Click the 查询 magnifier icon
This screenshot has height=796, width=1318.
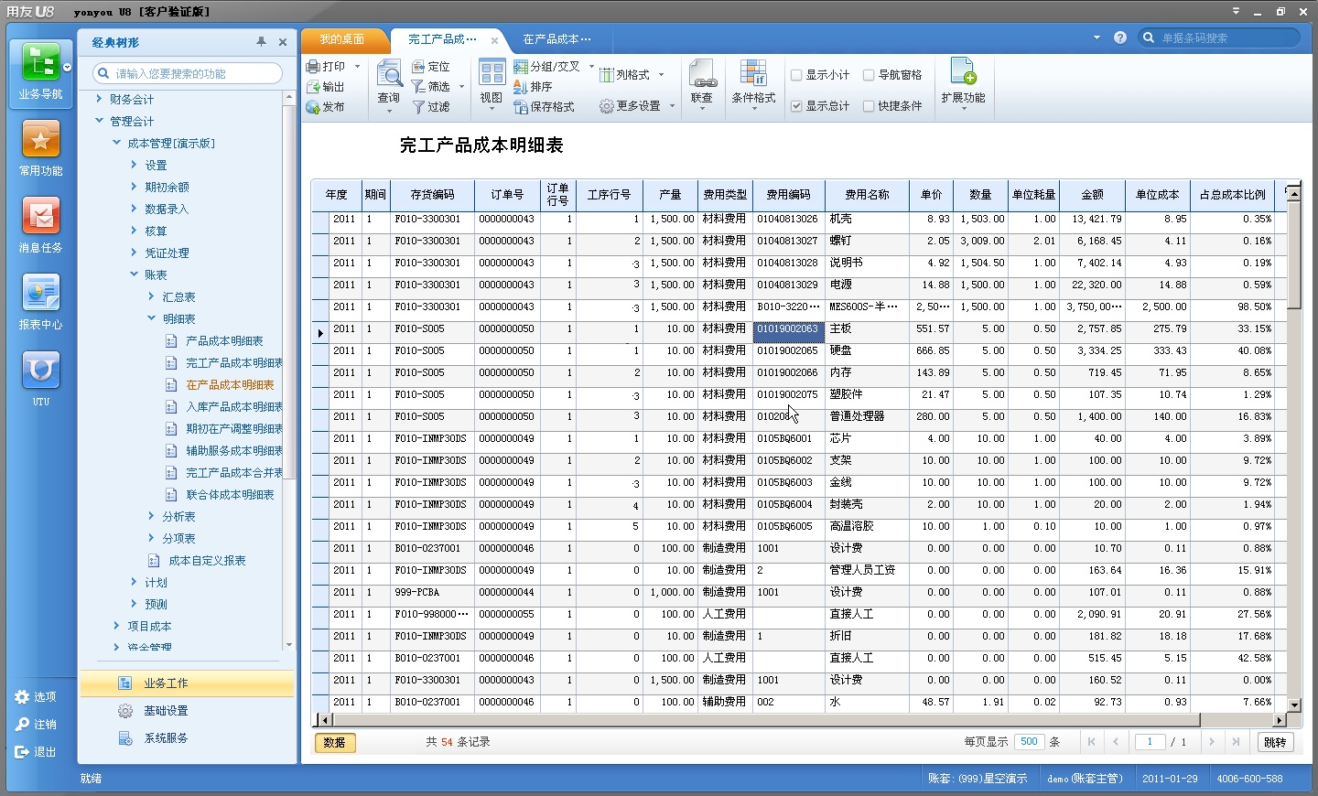click(x=389, y=75)
